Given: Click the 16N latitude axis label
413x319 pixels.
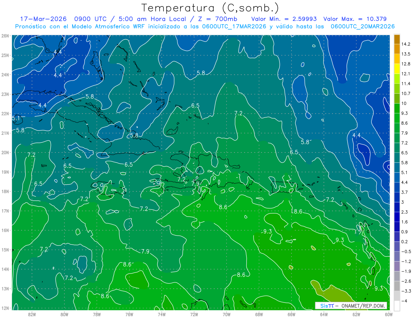Looking at the screenshot, I should point(5,230).
